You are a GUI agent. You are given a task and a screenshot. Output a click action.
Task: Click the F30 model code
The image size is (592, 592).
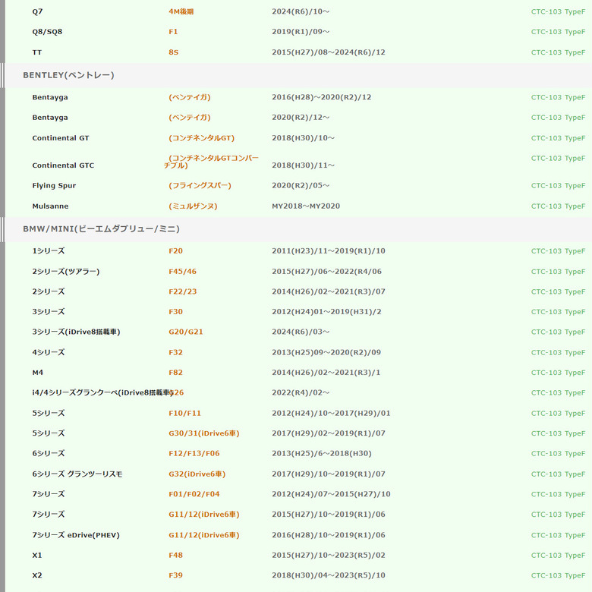[x=175, y=312]
